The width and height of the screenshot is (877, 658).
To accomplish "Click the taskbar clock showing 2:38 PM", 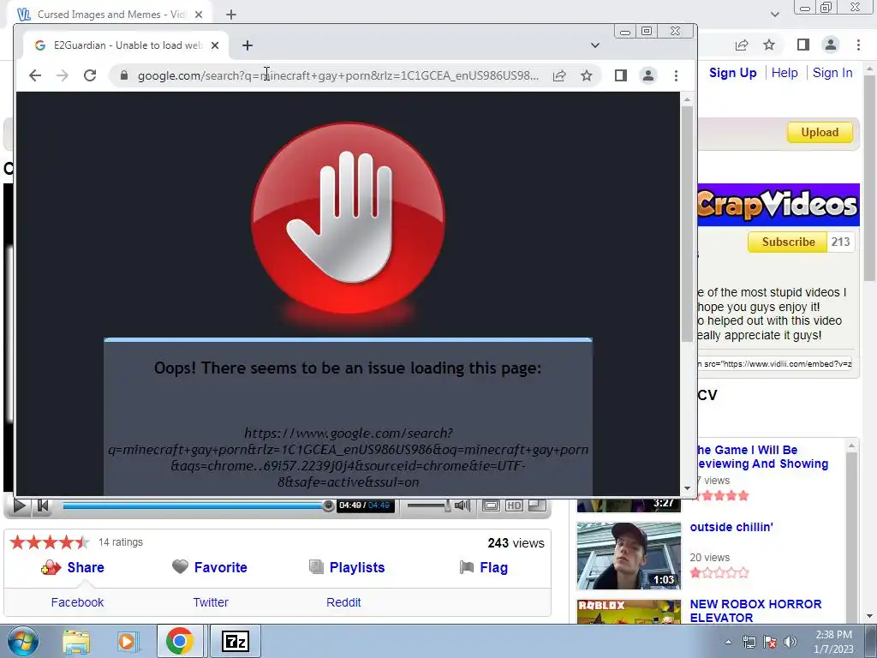I will (833, 642).
